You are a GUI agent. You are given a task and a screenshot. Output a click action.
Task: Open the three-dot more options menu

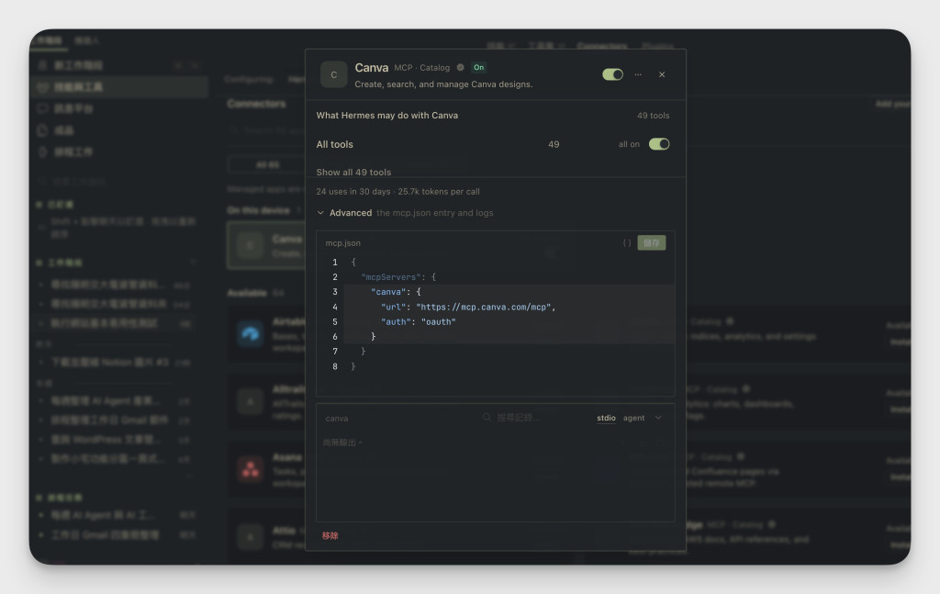638,74
